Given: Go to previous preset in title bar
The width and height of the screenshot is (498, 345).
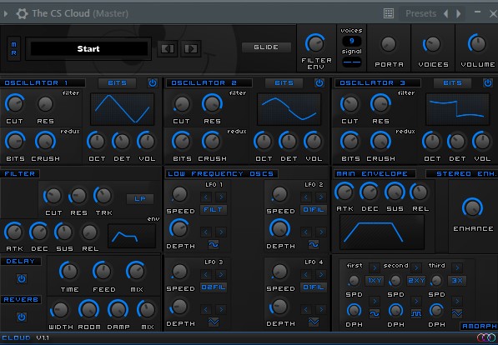Looking at the screenshot, I should tap(446, 13).
